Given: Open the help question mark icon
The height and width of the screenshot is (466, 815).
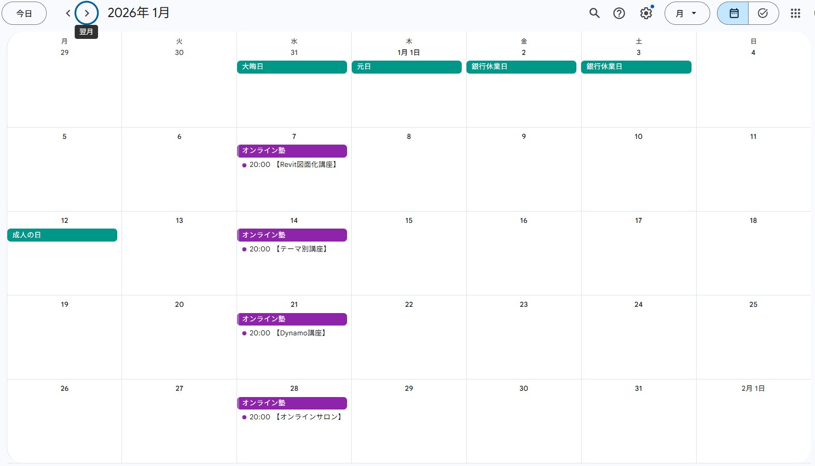Looking at the screenshot, I should pyautogui.click(x=619, y=13).
